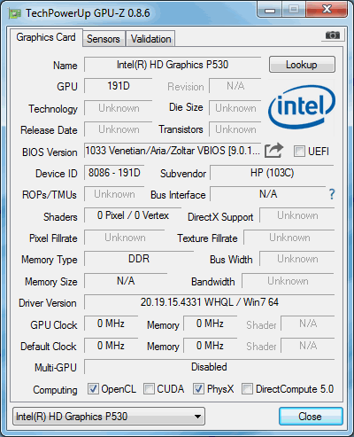Click the Close button
354x437 pixels.
pyautogui.click(x=311, y=417)
